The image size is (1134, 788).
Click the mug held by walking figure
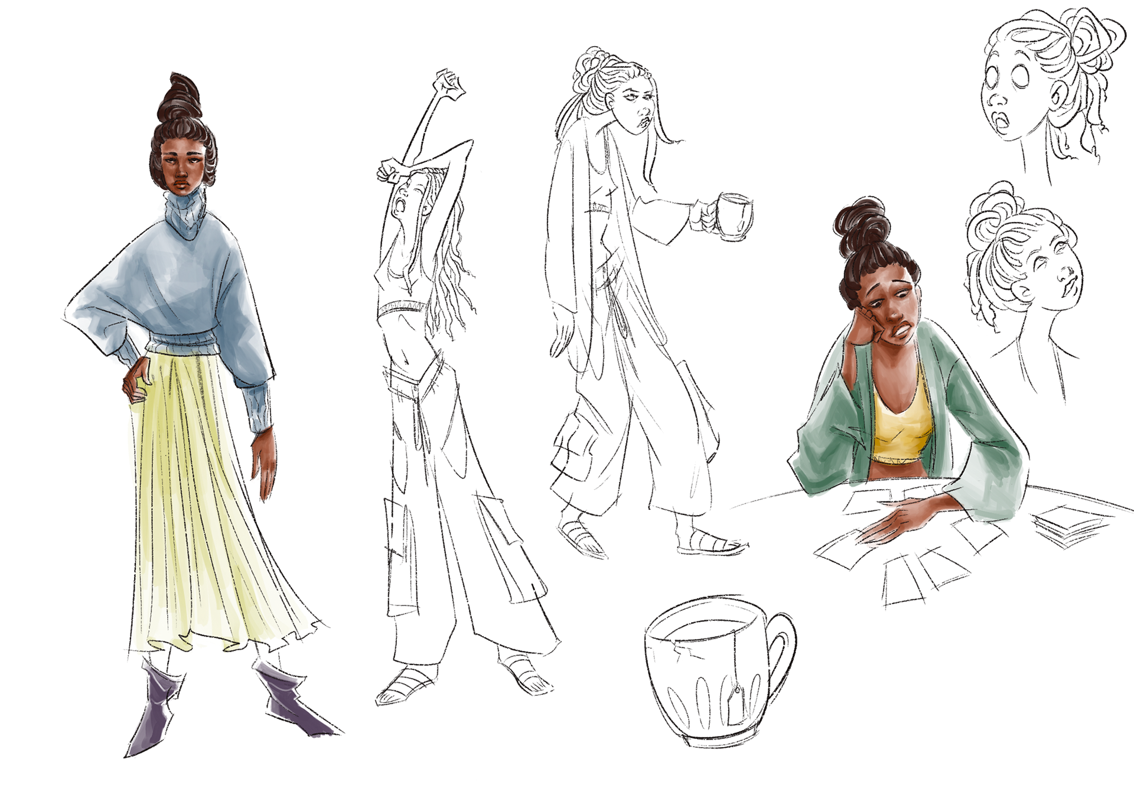(735, 216)
